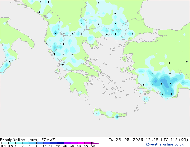Click the '50' legend scale label

pos(93,146)
